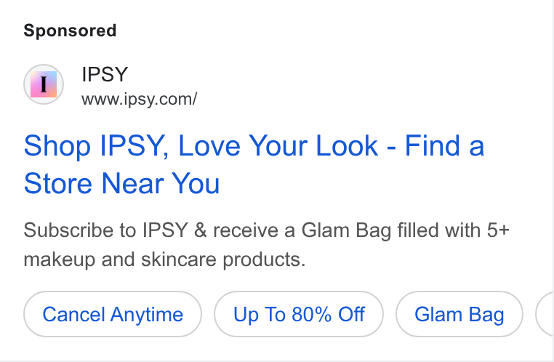
Task: Click the partially visible chip after Glam Bag
Action: [545, 314]
